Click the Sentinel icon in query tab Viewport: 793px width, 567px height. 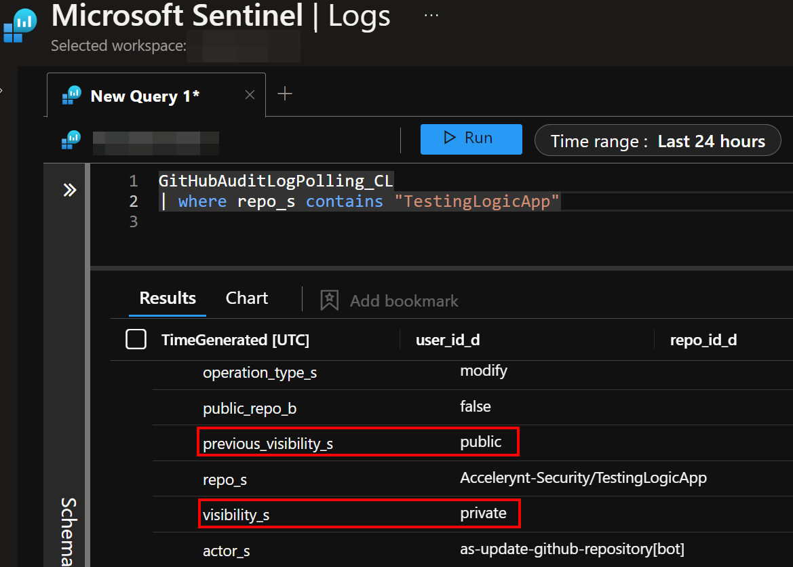coord(71,95)
